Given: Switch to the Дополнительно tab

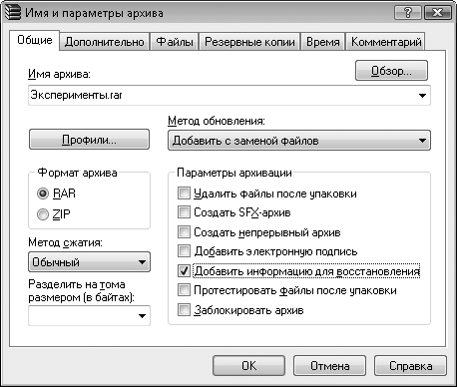Looking at the screenshot, I should click(105, 42).
